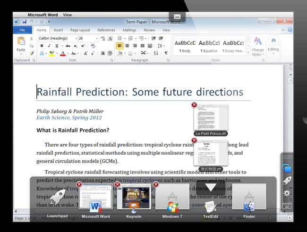
Task: Open the numbering list dropdown arrow
Action: click(x=136, y=39)
